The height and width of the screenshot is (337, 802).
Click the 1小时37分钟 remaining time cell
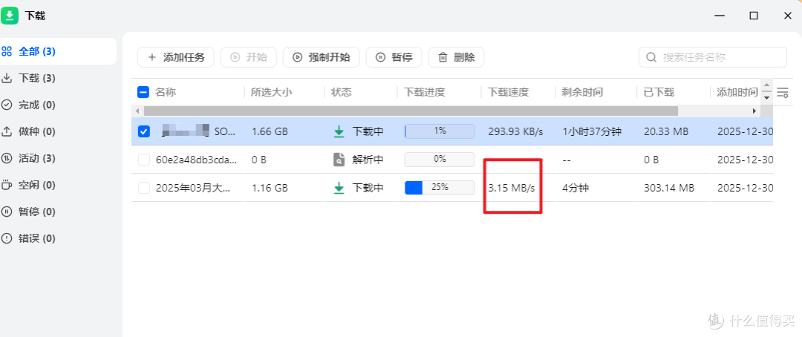tap(592, 132)
